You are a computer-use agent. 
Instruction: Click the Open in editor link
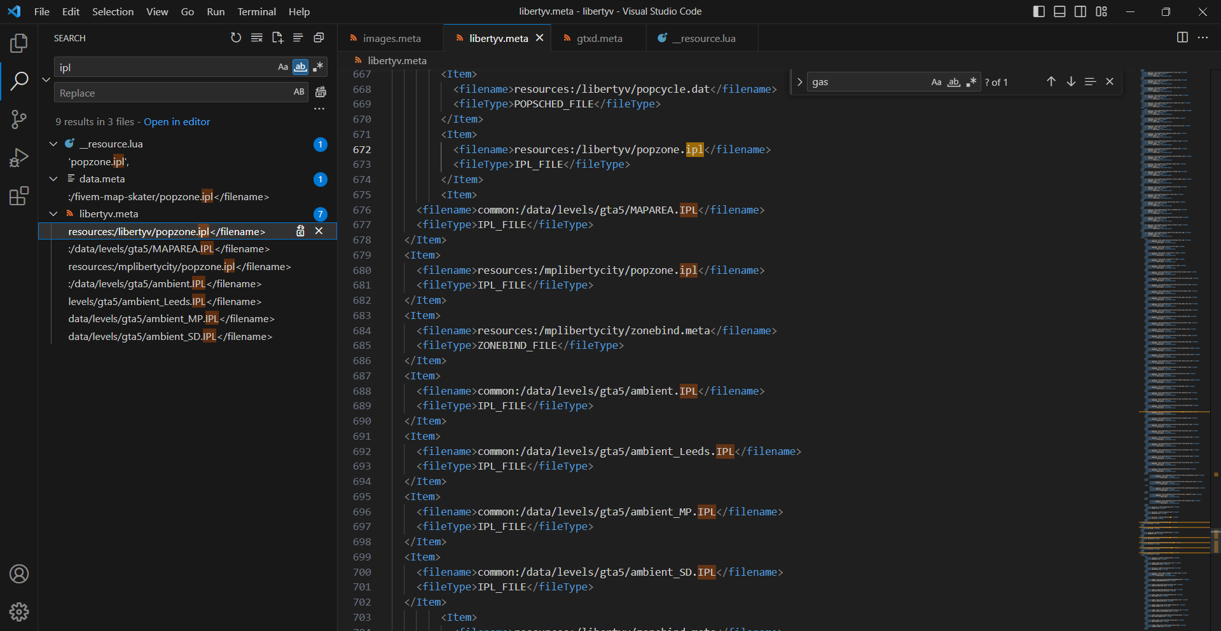point(176,122)
